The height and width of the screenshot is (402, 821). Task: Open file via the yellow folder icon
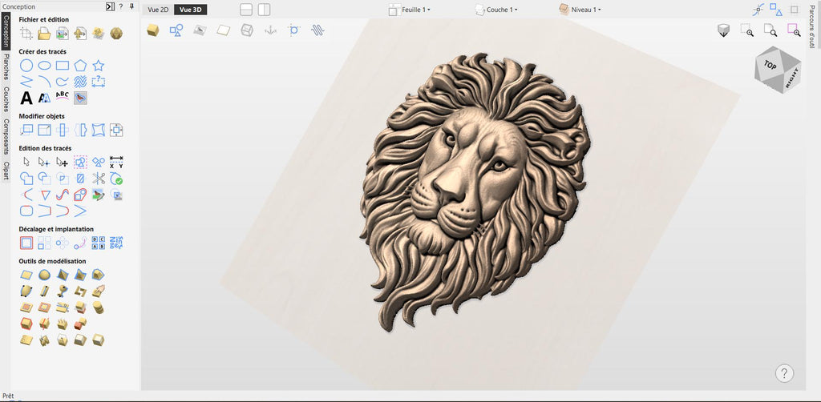(x=45, y=34)
